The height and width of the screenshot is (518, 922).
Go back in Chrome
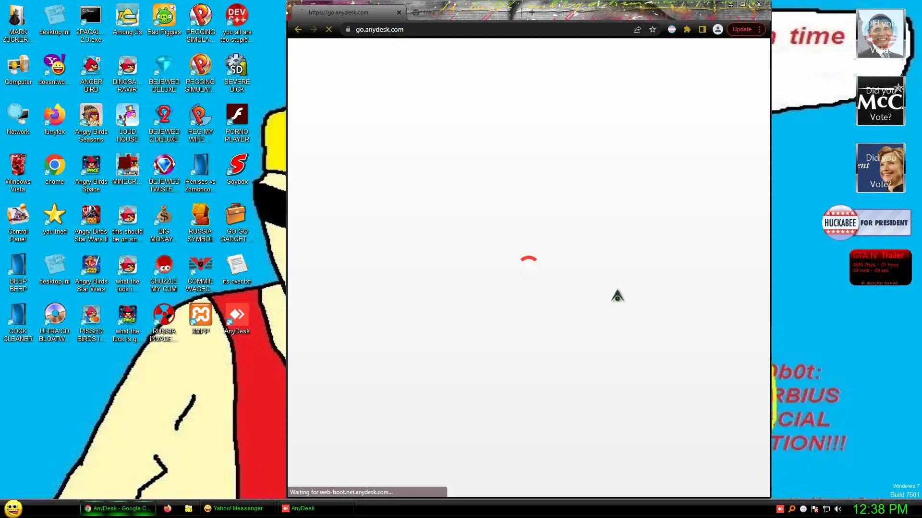point(298,29)
